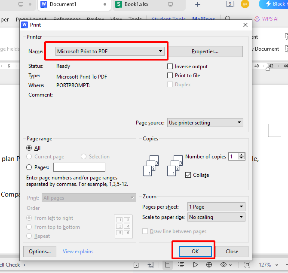288x273 pixels.
Task: Click the Mailings ribbon tab
Action: click(x=203, y=19)
